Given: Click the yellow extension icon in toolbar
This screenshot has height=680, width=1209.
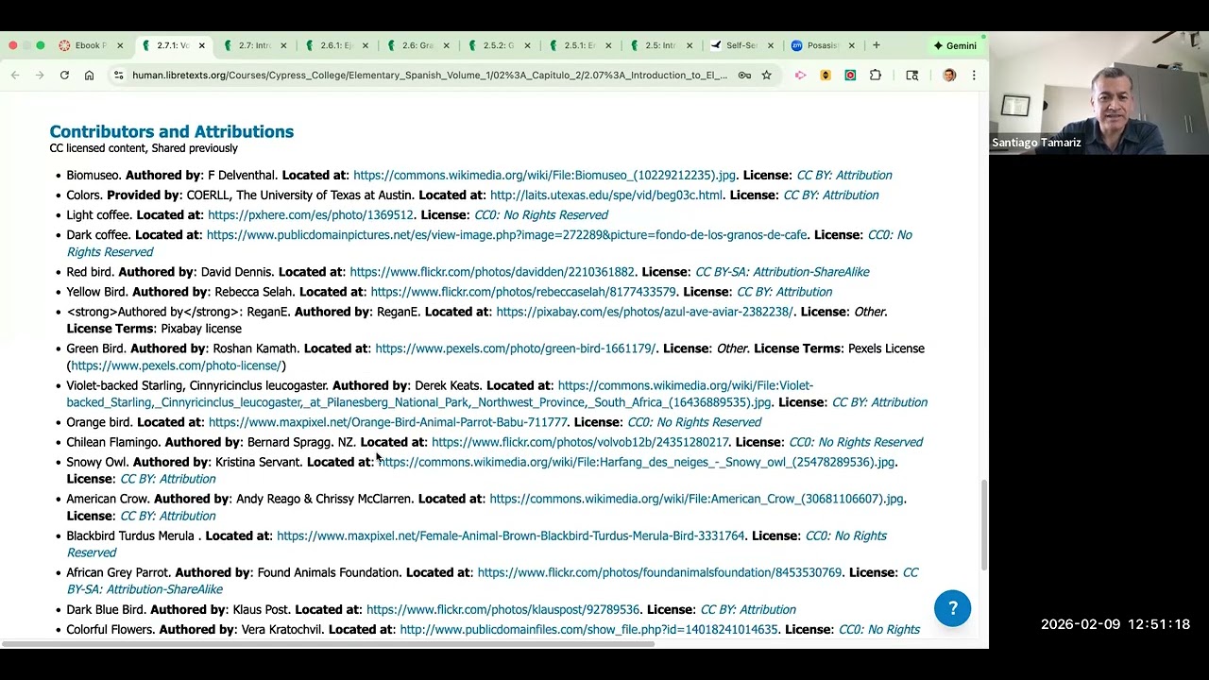Looking at the screenshot, I should tap(826, 76).
